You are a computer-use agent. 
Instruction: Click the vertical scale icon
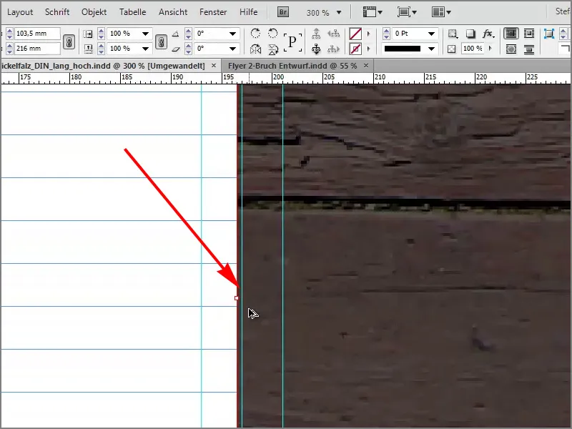[88, 49]
